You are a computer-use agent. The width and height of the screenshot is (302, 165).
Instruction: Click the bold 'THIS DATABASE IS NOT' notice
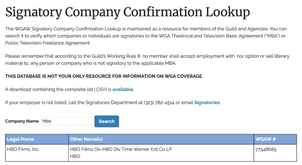[104, 76]
